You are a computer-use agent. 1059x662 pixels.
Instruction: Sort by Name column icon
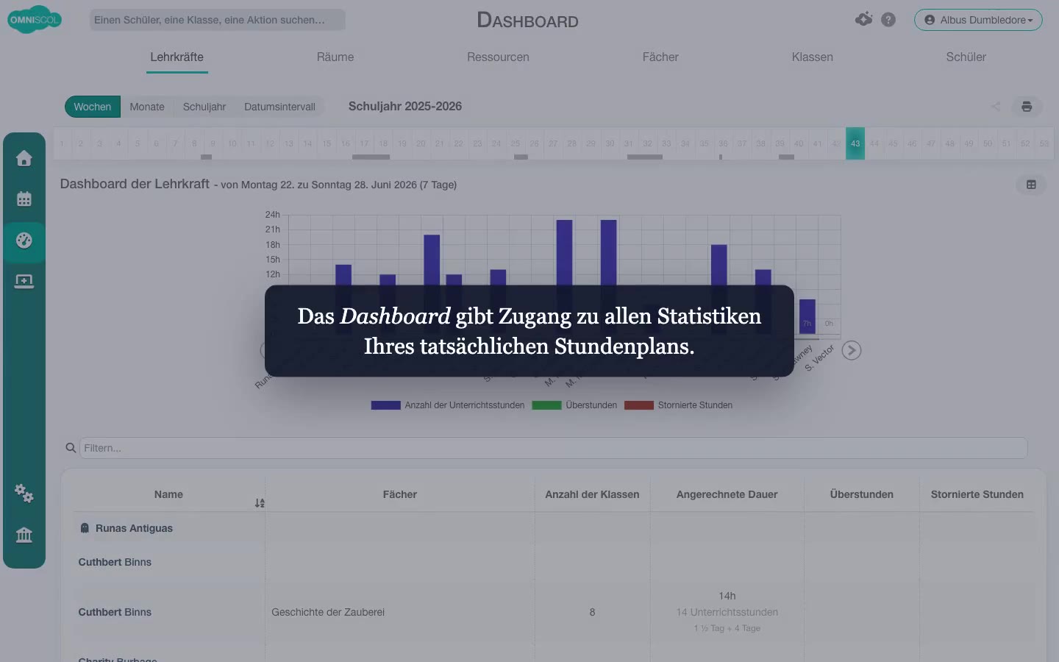(260, 503)
